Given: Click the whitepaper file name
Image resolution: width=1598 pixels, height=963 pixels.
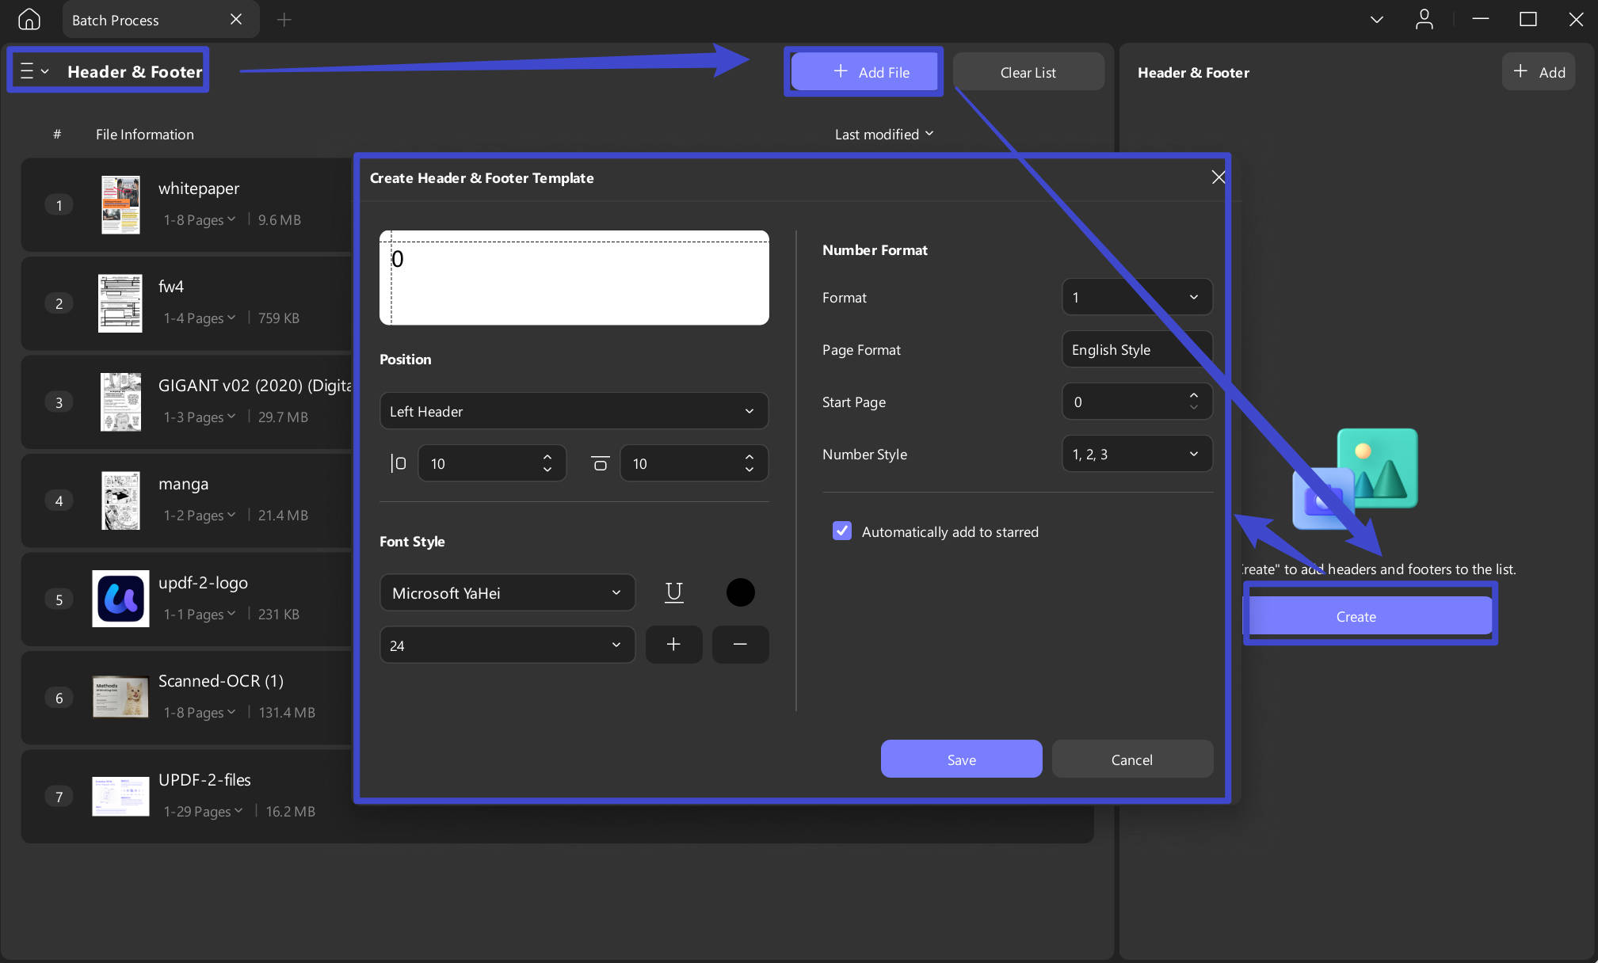Looking at the screenshot, I should [x=198, y=188].
